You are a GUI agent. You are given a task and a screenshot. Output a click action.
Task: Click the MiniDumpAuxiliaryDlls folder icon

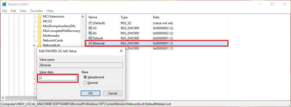(39, 26)
